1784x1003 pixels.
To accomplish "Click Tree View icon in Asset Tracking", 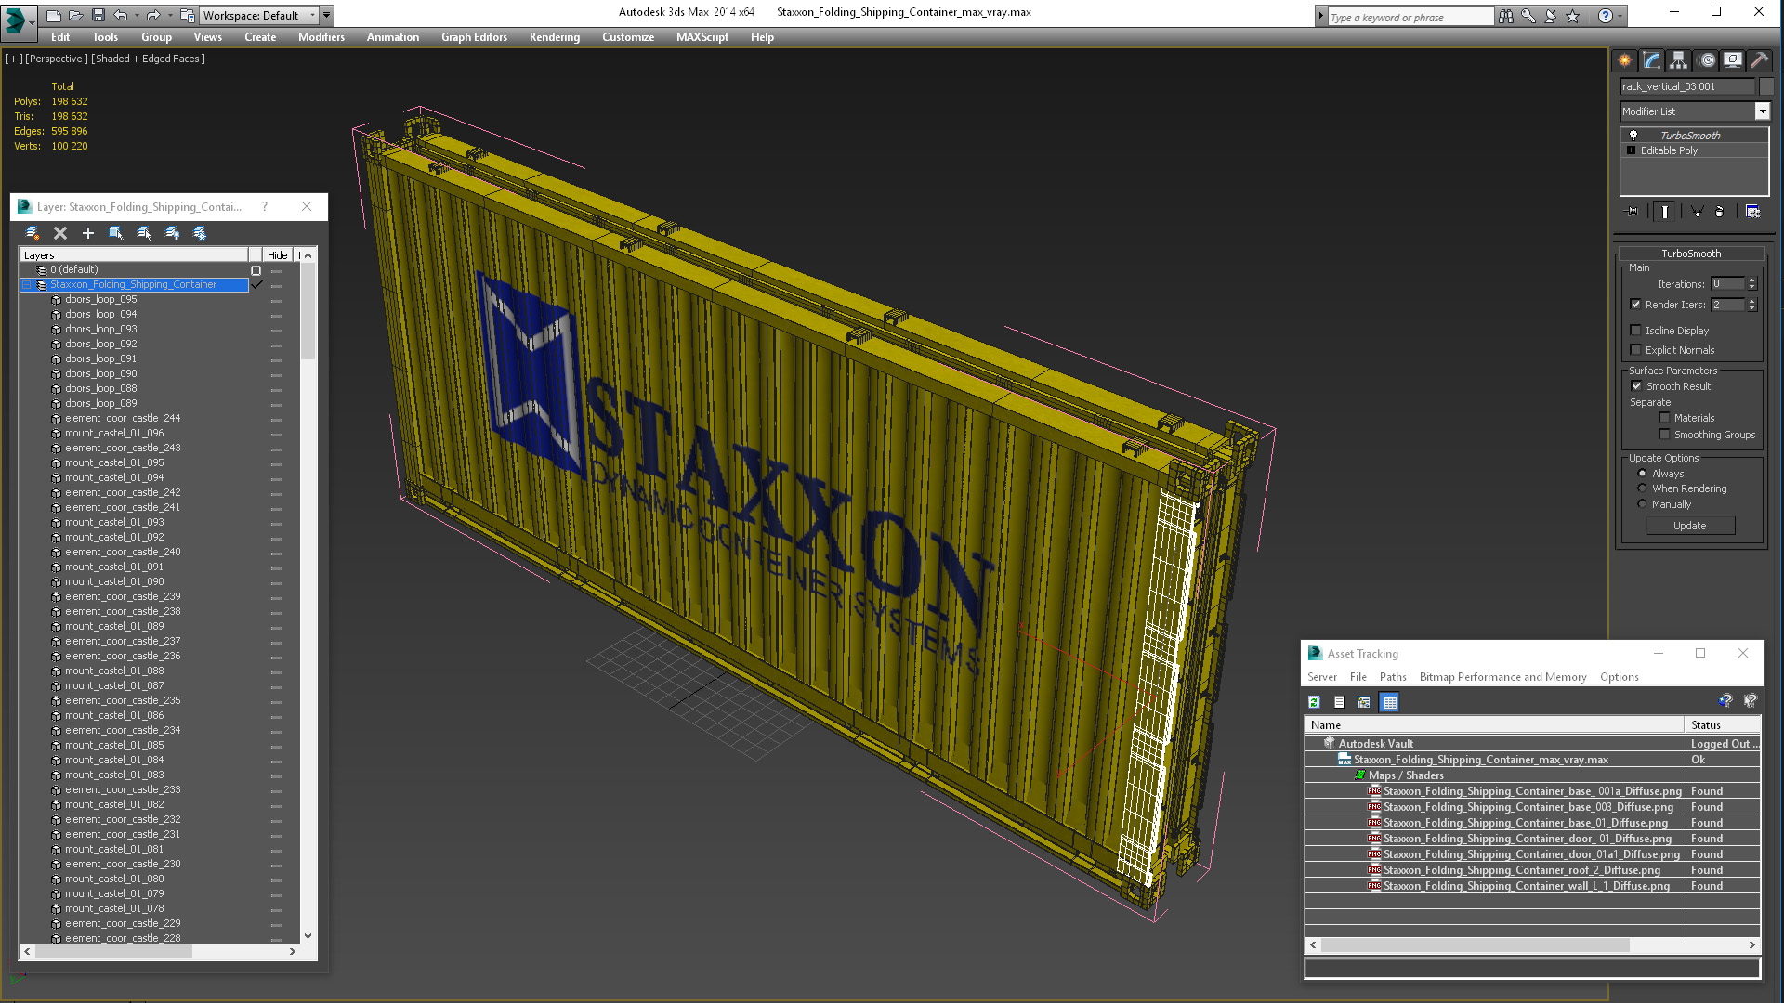I will coord(1364,702).
